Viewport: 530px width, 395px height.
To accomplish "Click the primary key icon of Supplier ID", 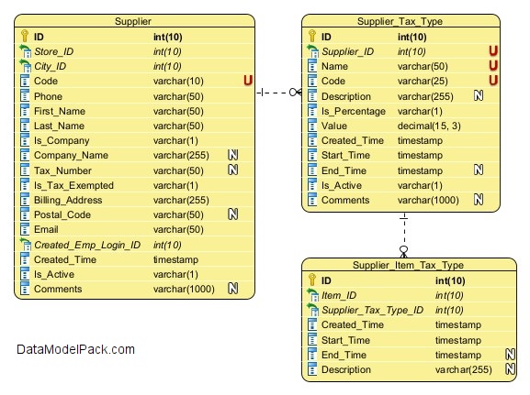I will 24,36.
